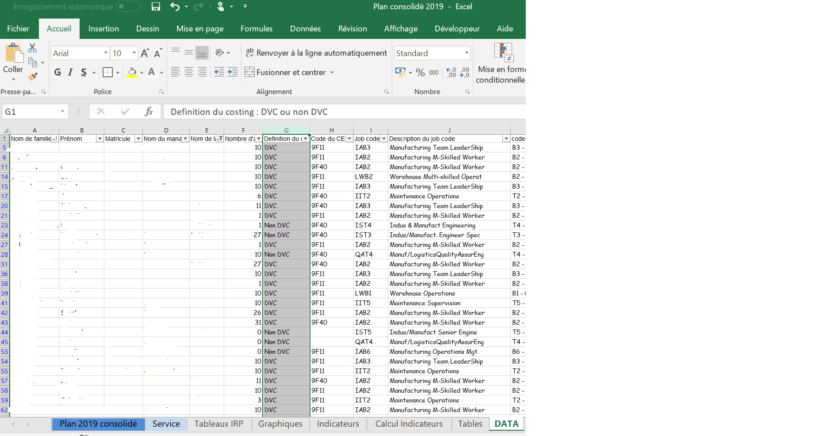Click the Cut scissors icon
Viewport: 834px width, 436px height.
[32, 48]
